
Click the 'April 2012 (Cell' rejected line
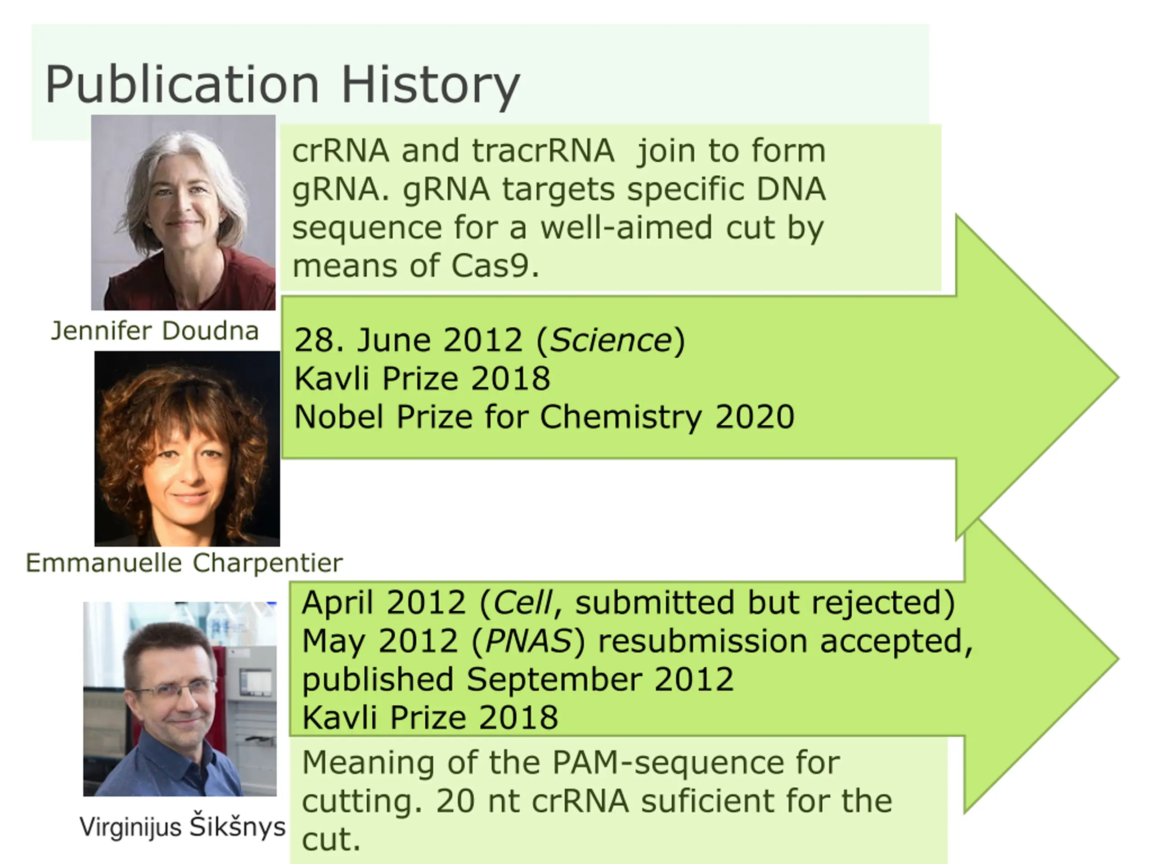(629, 603)
